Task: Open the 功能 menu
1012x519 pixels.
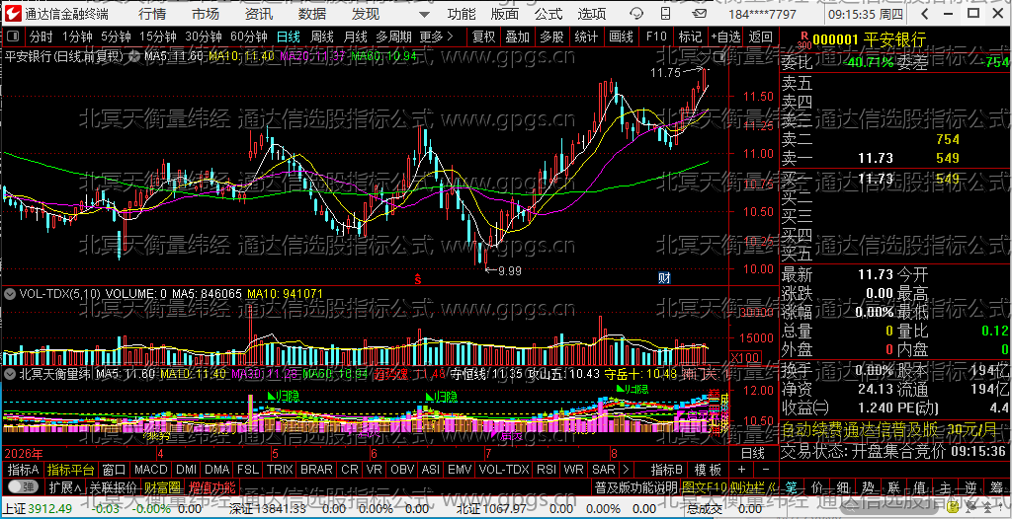Action: 462,14
